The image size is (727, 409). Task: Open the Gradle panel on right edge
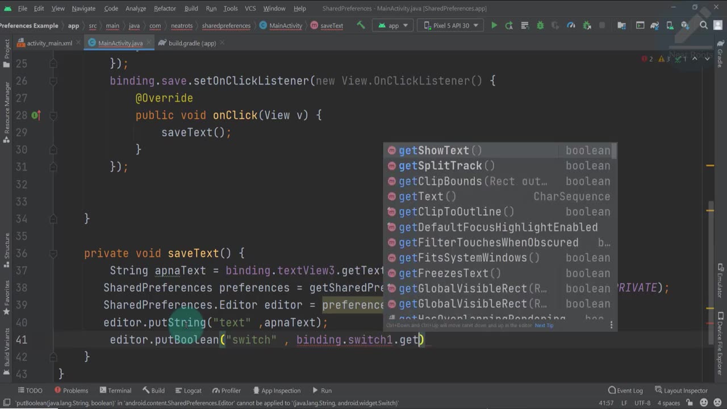point(720,54)
